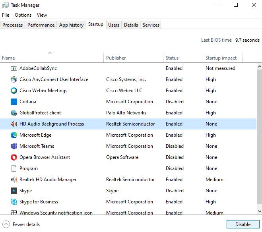Click the blank Program file icon
The image size is (262, 232).
coord(14,168)
